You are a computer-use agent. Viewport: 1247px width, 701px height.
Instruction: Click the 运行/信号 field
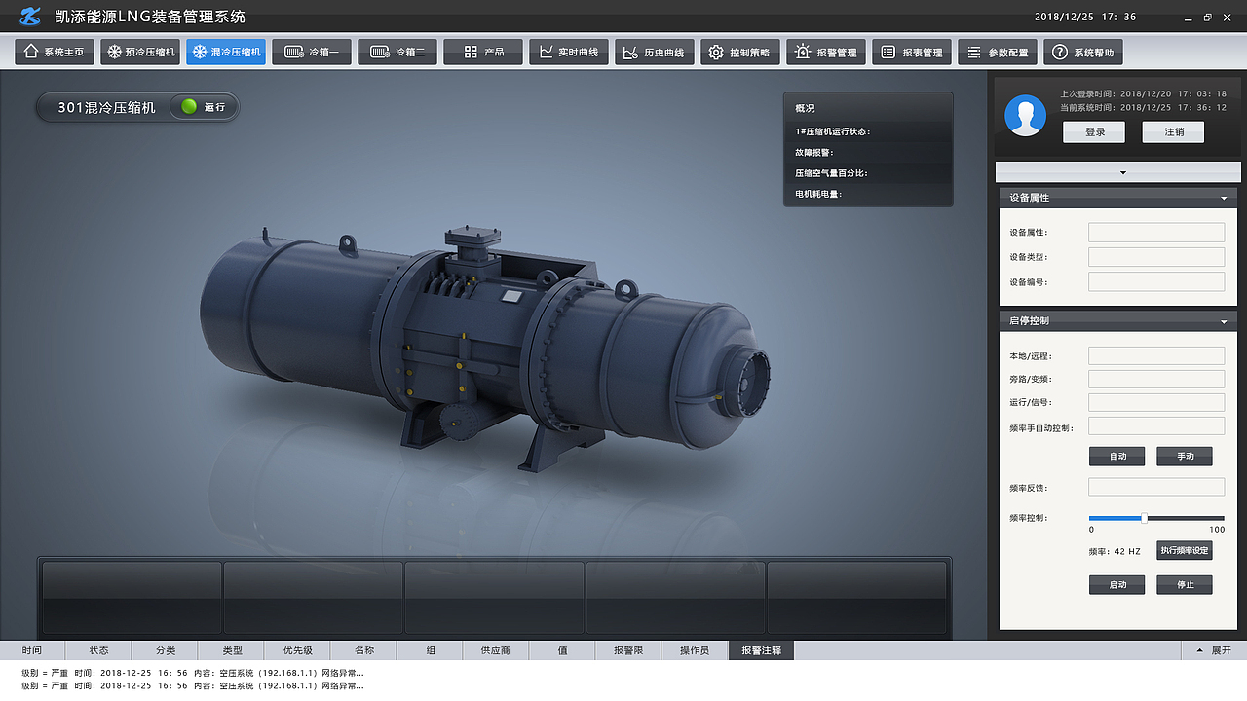coord(1156,402)
